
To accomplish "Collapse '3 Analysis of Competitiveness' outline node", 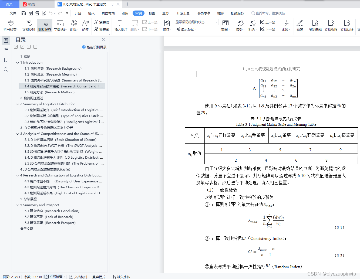I will pos(18,134).
